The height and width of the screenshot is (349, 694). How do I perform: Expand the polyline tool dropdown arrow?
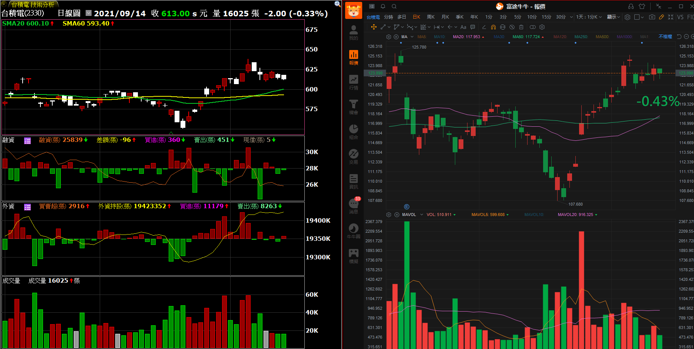tap(402, 27)
